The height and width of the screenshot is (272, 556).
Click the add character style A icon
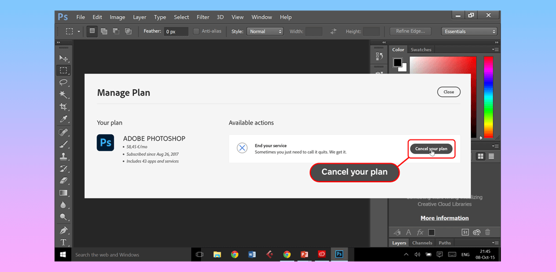pyautogui.click(x=408, y=232)
